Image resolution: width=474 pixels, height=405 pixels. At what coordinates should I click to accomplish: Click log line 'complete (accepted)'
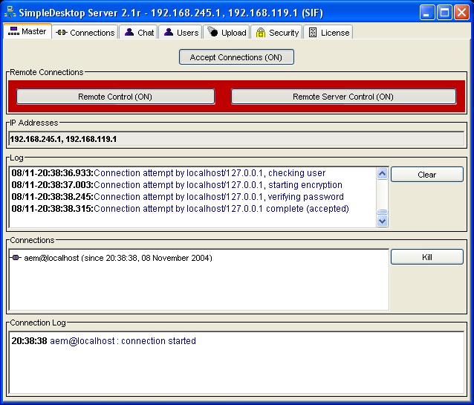coord(181,209)
